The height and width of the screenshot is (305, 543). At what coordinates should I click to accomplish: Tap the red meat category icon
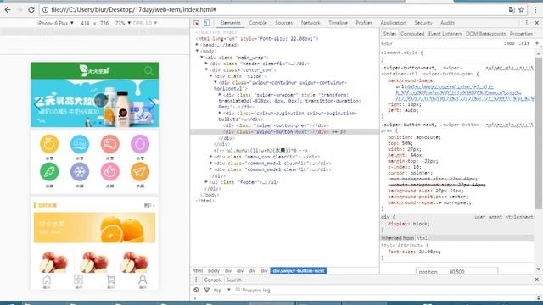click(109, 144)
